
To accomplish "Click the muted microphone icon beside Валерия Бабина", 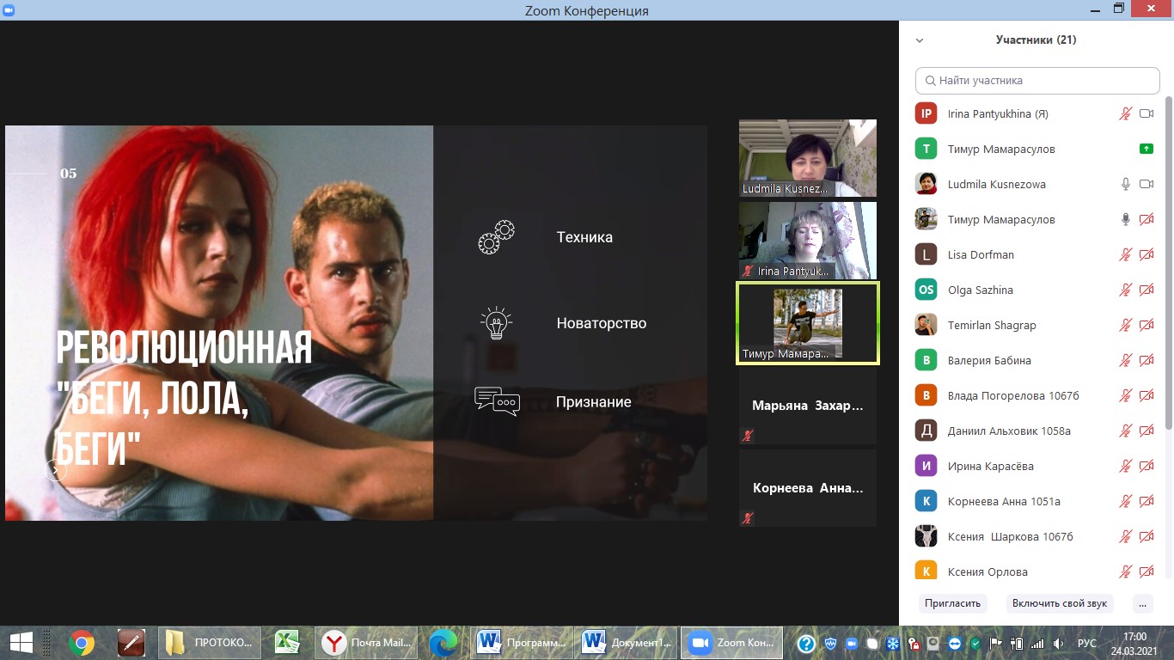I will 1125,360.
